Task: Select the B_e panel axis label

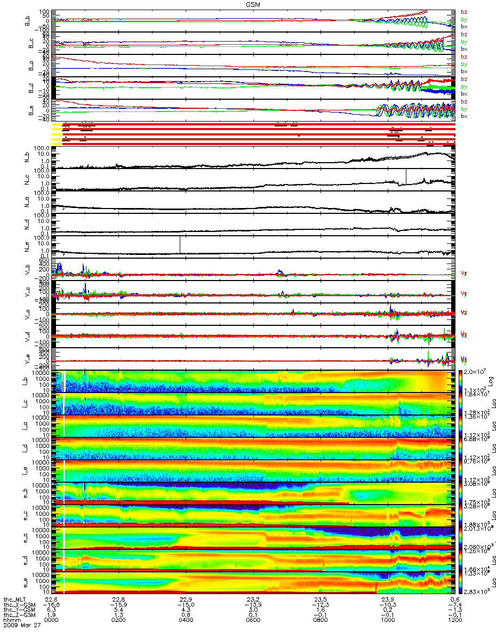Action: (x=31, y=110)
